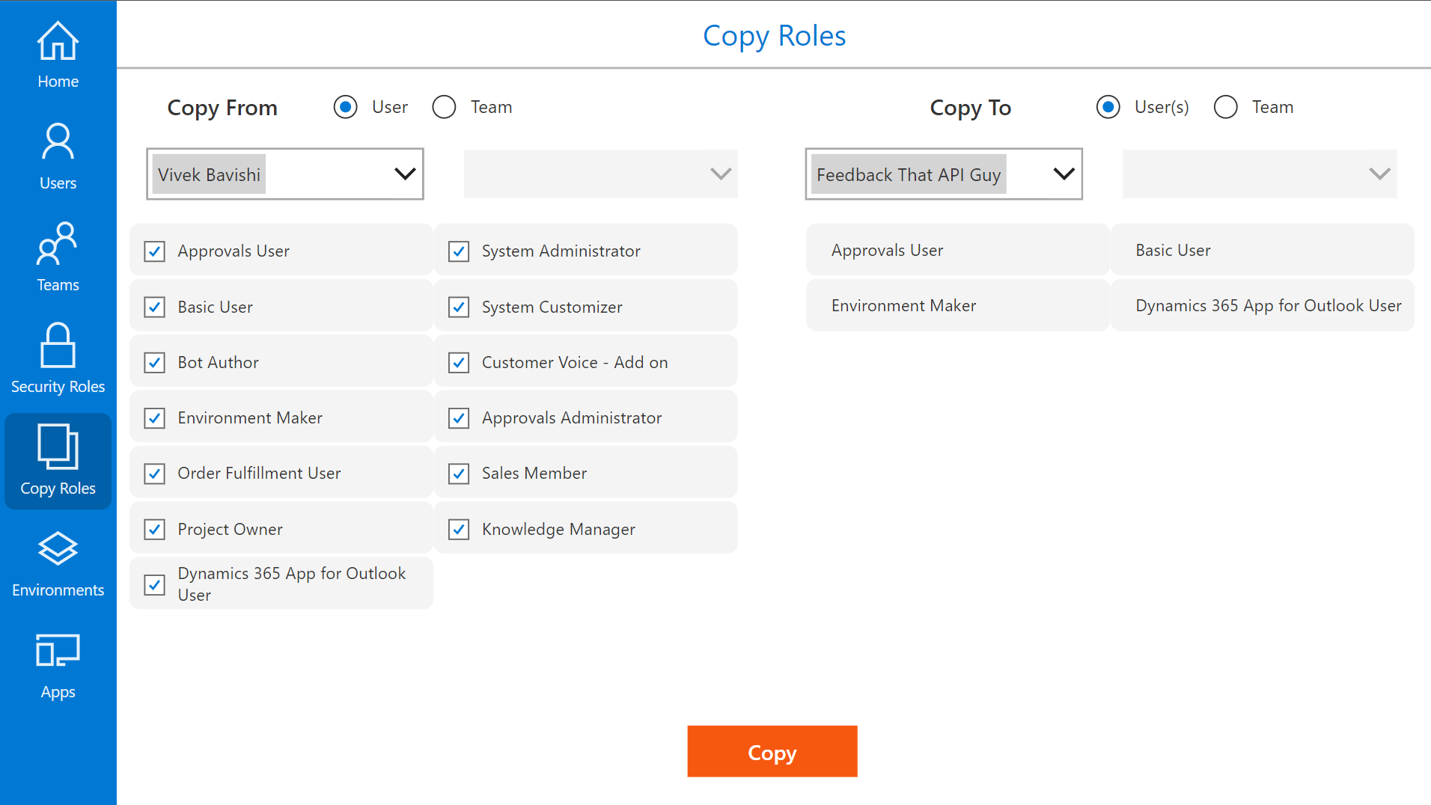Open Security Roles padlock icon

[x=58, y=346]
